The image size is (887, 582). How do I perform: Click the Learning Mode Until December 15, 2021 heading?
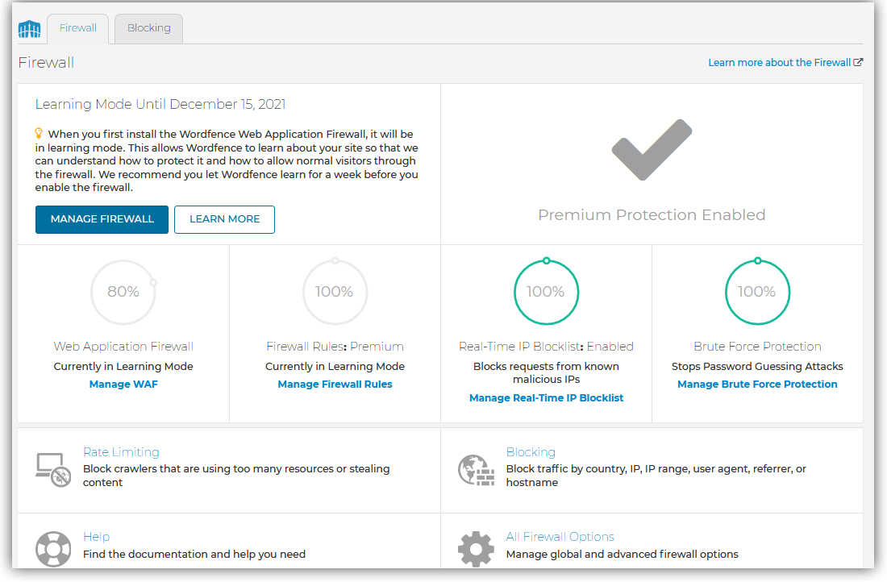pyautogui.click(x=160, y=104)
